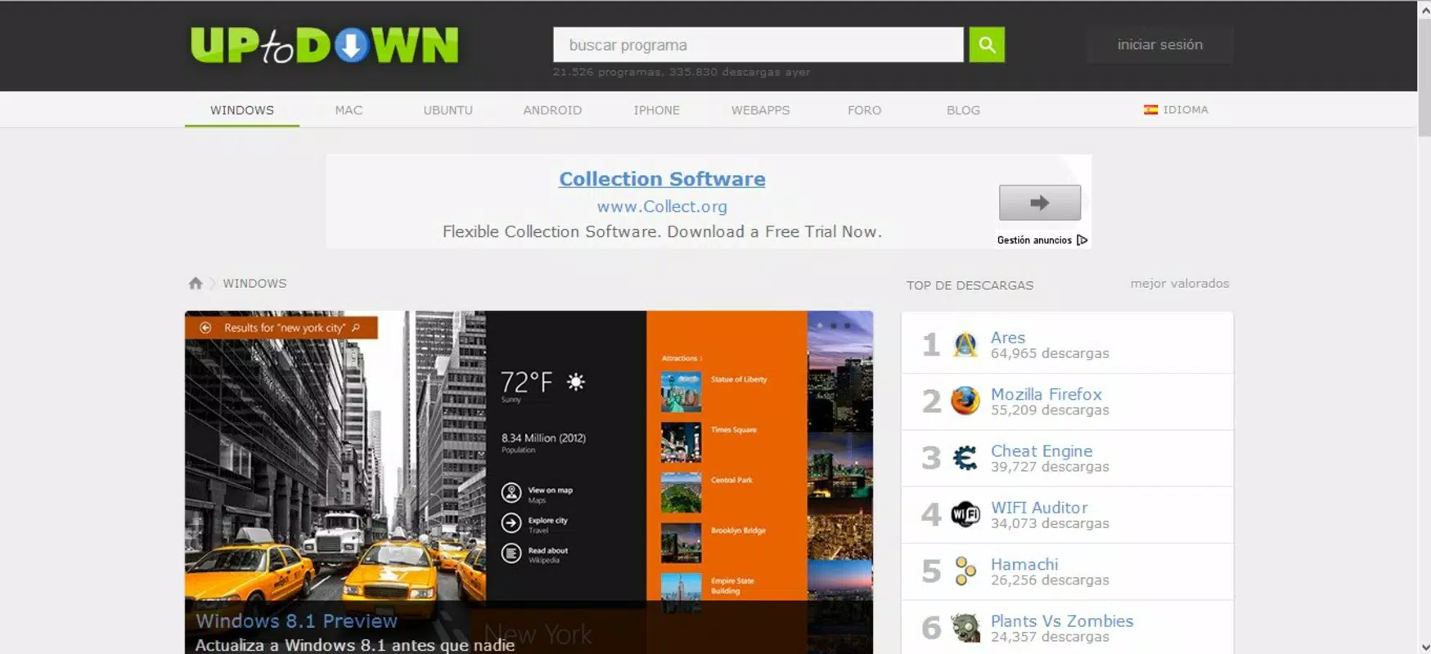The image size is (1431, 654).
Task: Click the www.Collect.org link
Action: point(662,207)
